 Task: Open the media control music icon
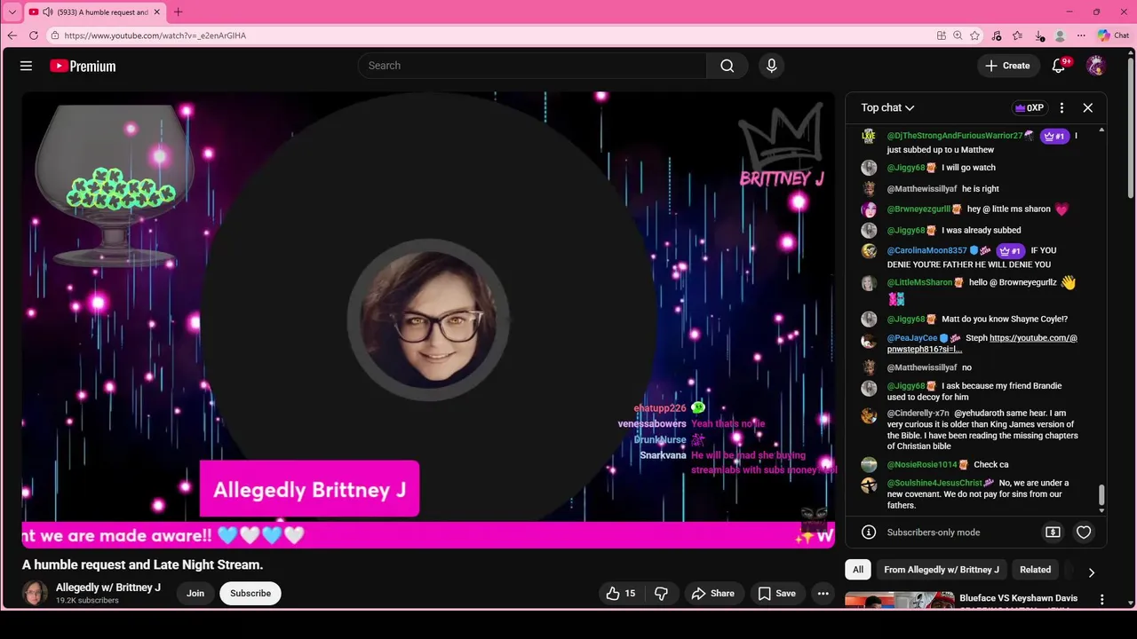(997, 35)
